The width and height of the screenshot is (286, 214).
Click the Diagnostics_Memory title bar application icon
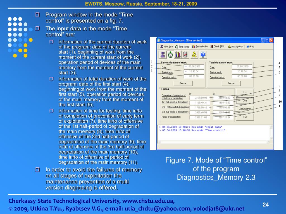[159, 40]
